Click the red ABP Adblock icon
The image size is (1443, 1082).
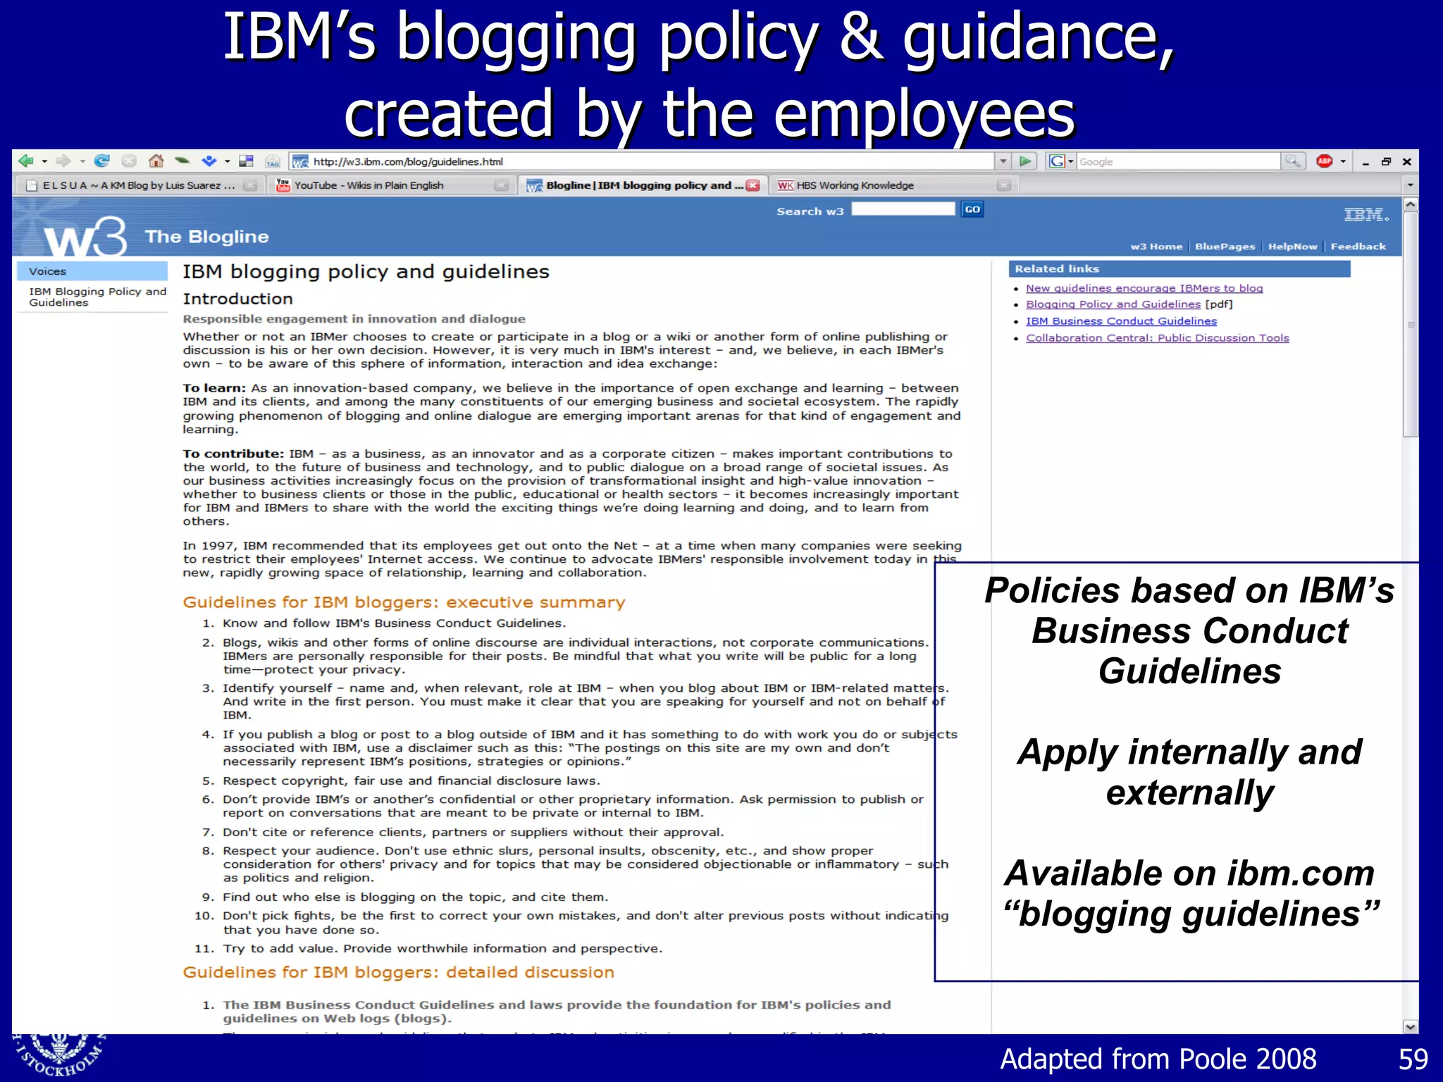click(x=1325, y=161)
